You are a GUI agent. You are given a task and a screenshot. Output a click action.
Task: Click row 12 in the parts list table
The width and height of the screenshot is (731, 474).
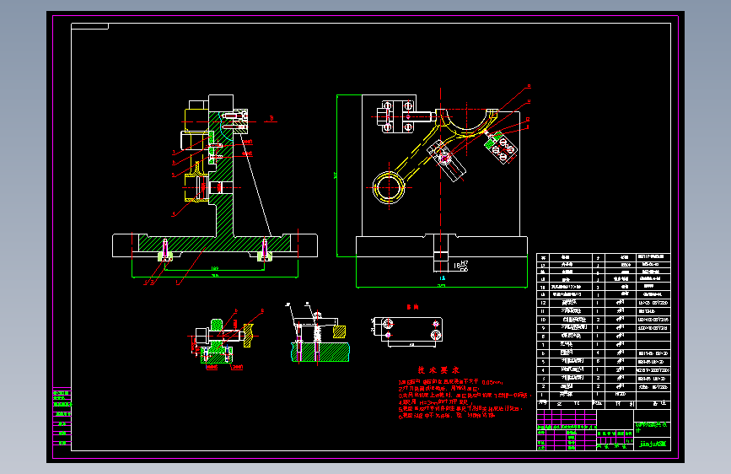(603, 303)
